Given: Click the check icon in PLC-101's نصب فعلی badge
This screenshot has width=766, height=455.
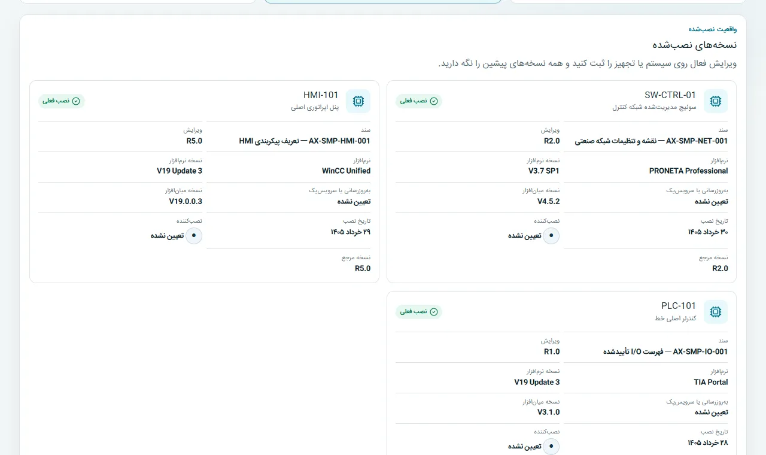Looking at the screenshot, I should coord(434,312).
